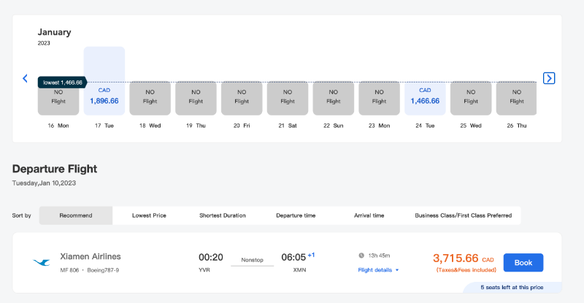Sort flights by Arrival time

pos(369,215)
